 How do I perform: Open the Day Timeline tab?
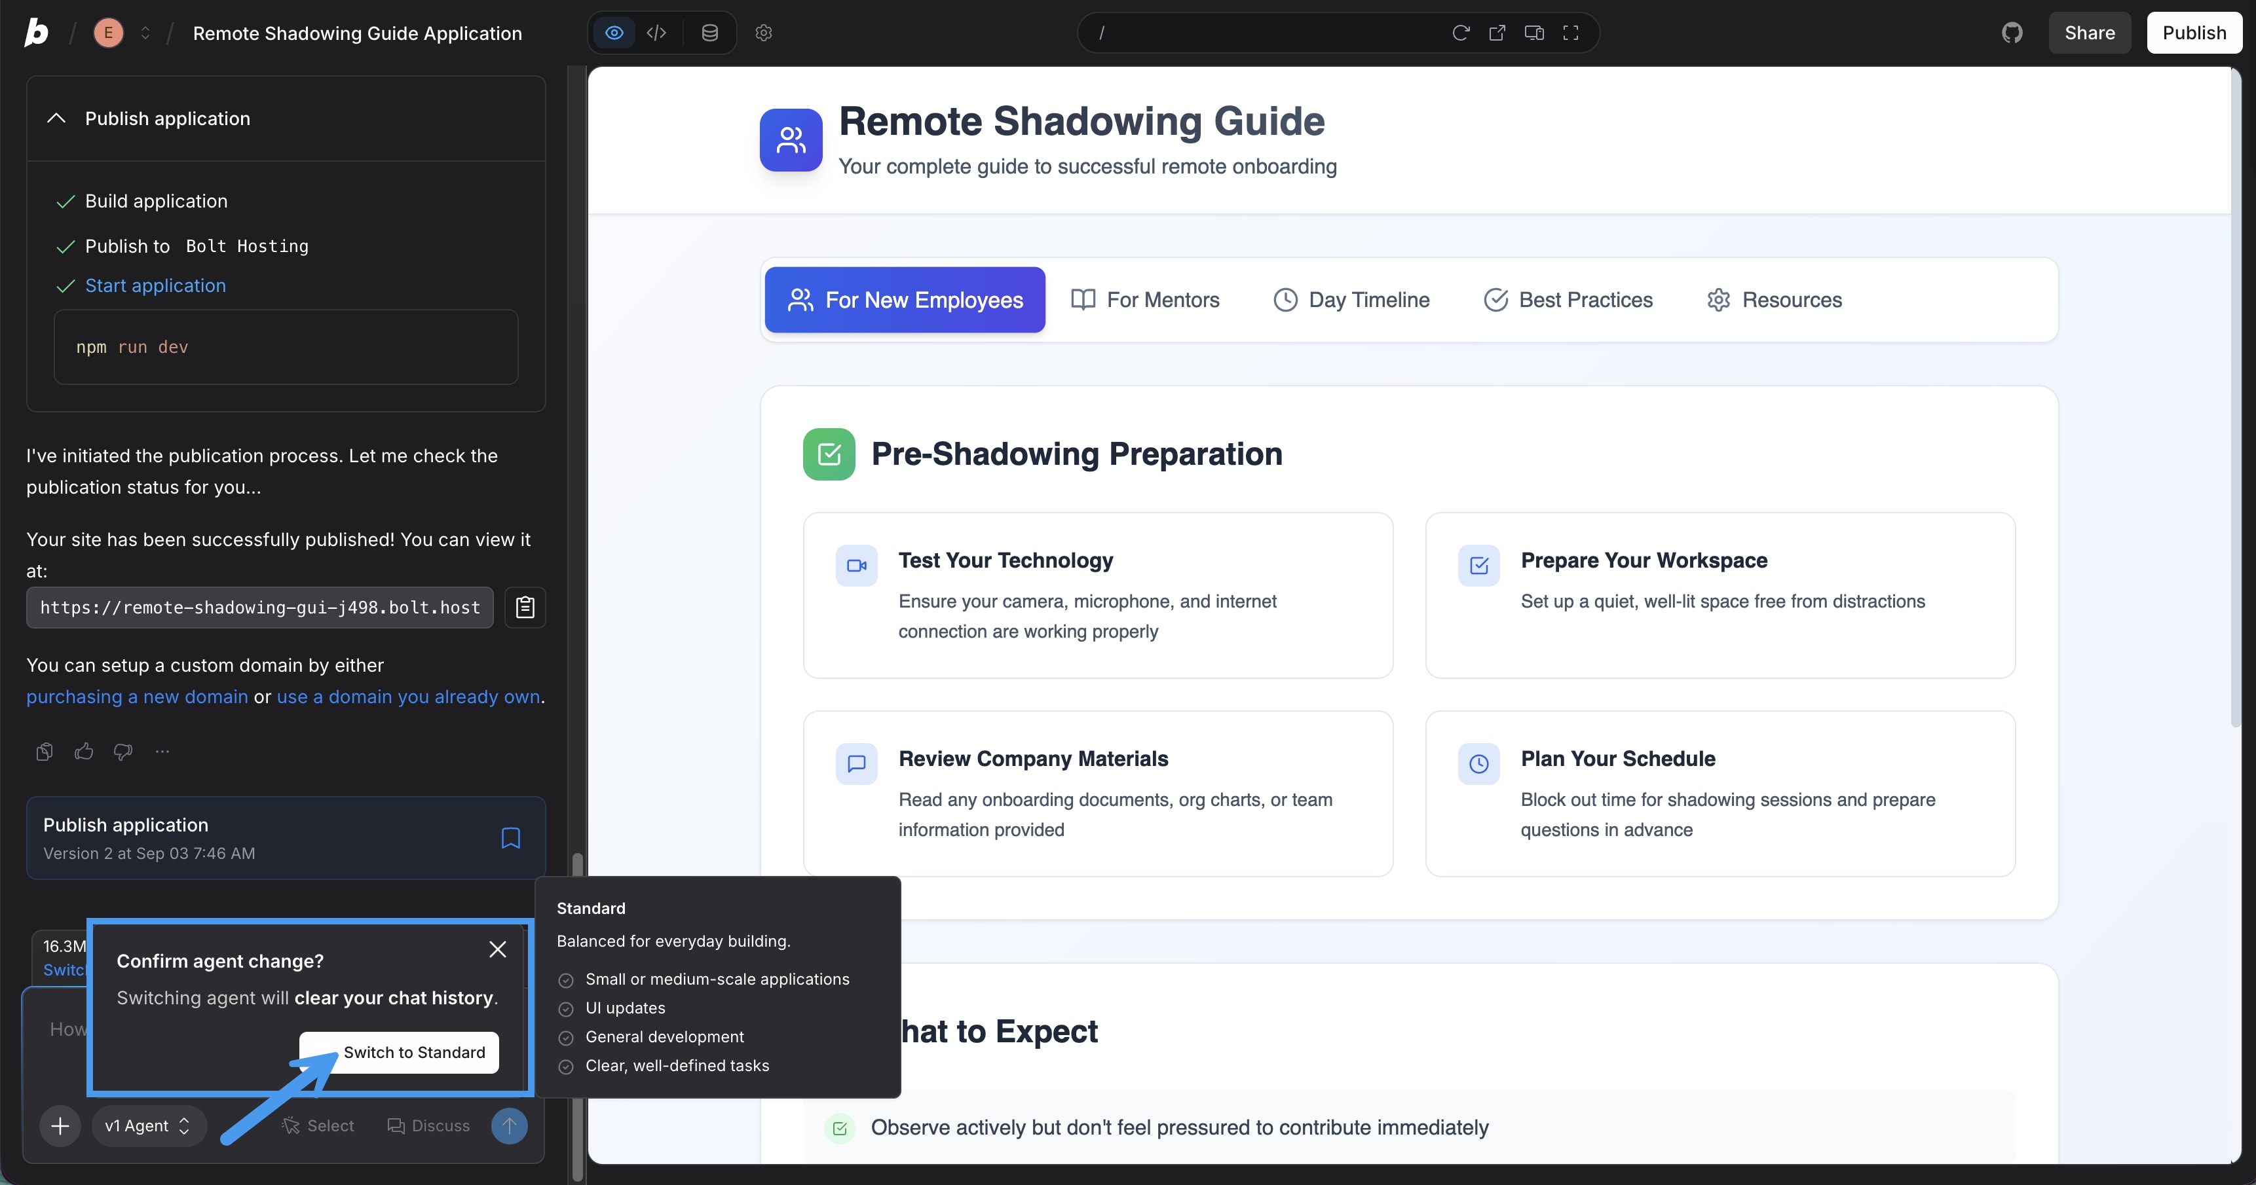[x=1351, y=299]
